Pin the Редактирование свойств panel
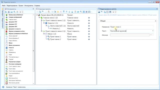This screenshot has height=90, width=160. pos(157,9)
